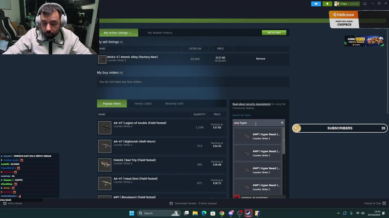Open AK-47 | Legion of Anubis (Field-Tested)

click(140, 123)
